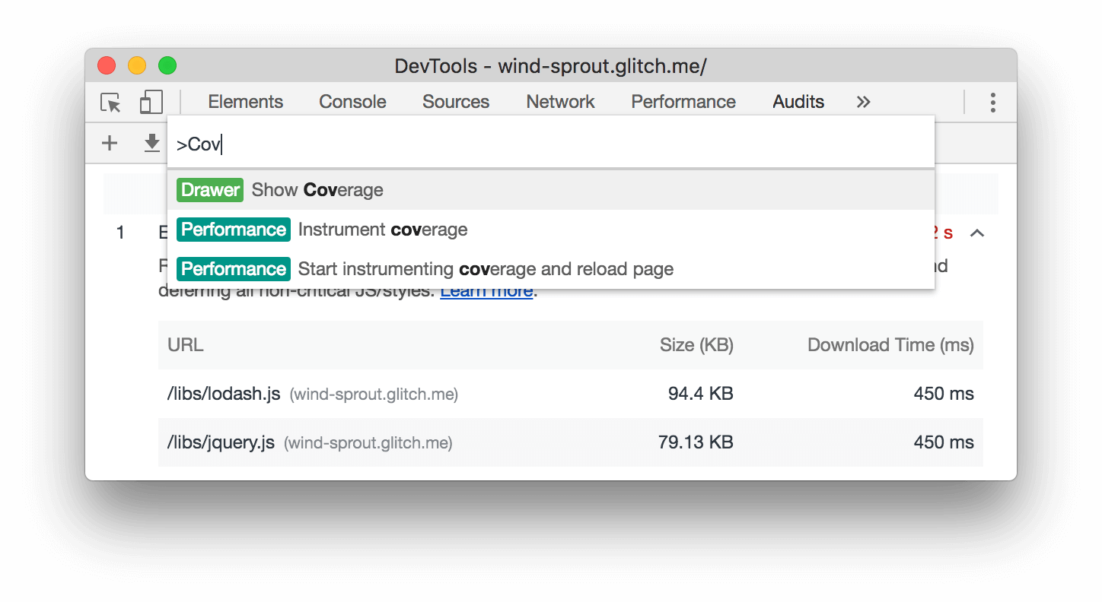Image resolution: width=1102 pixels, height=602 pixels.
Task: Click the /libs/lodash.js URL row
Action: (224, 394)
